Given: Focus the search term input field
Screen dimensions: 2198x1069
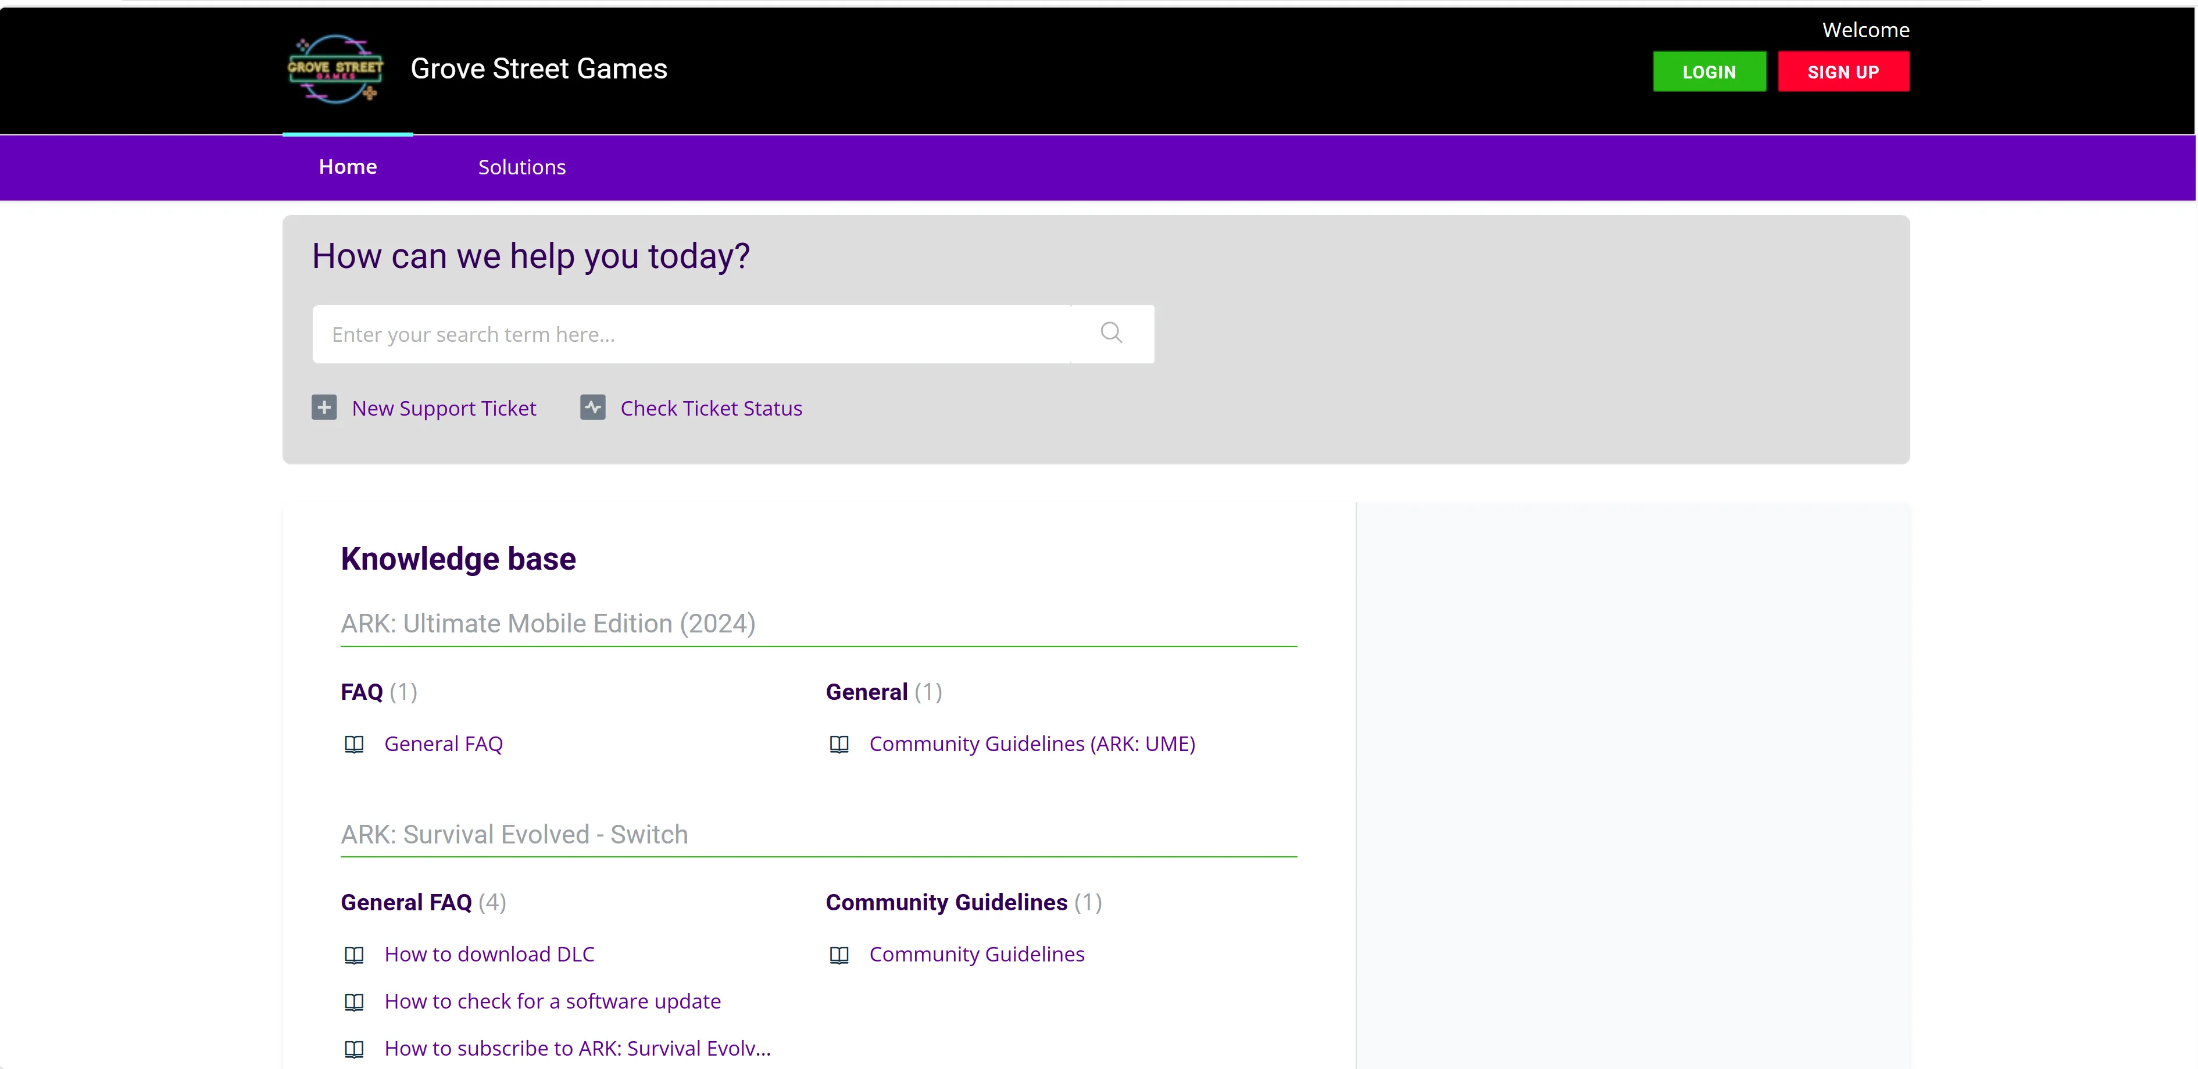Looking at the screenshot, I should (692, 334).
